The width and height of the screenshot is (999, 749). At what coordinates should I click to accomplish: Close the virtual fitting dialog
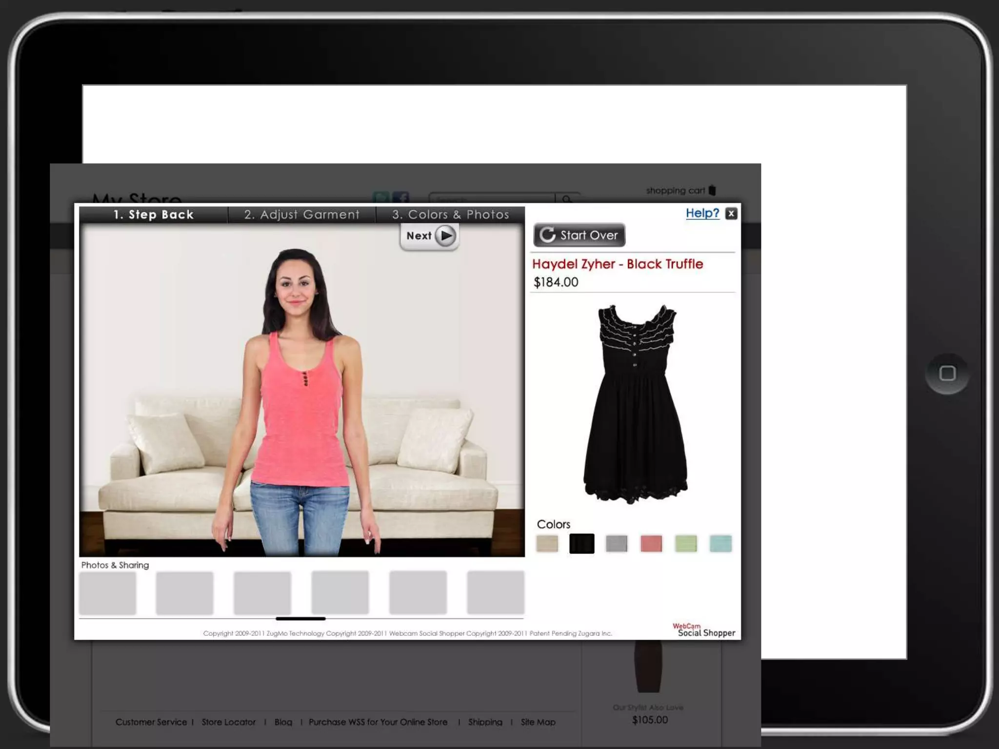pos(731,214)
